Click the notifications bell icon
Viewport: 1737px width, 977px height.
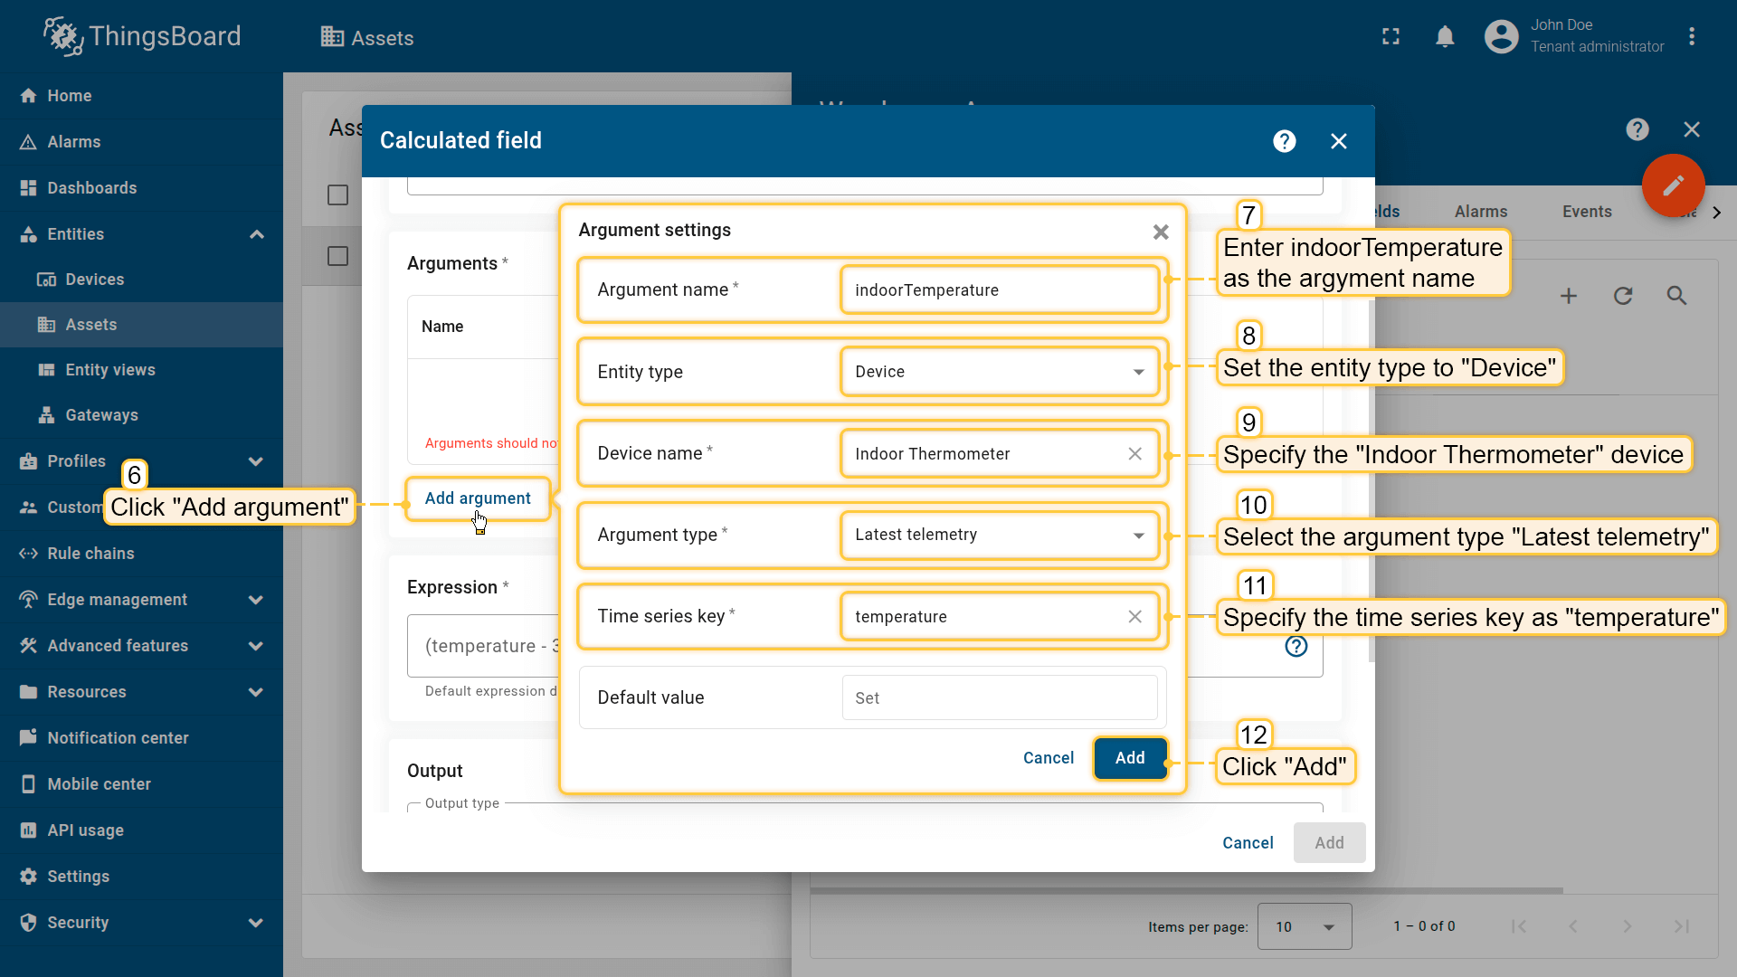coord(1445,37)
